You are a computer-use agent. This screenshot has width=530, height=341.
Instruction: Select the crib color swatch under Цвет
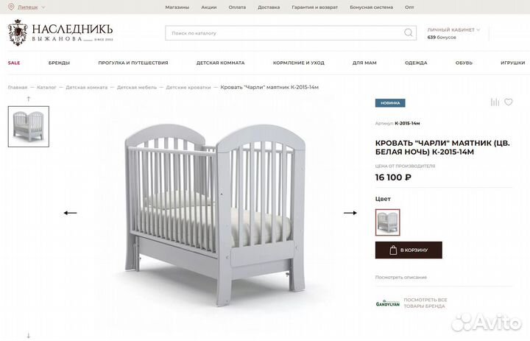(x=388, y=222)
